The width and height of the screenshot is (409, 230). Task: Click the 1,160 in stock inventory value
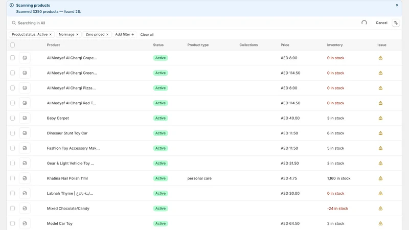(x=338, y=178)
